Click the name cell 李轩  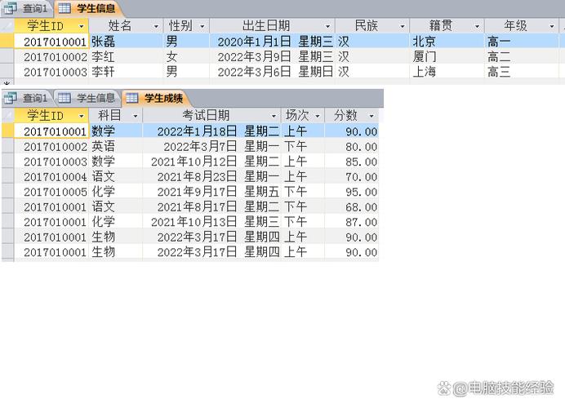[x=126, y=72]
